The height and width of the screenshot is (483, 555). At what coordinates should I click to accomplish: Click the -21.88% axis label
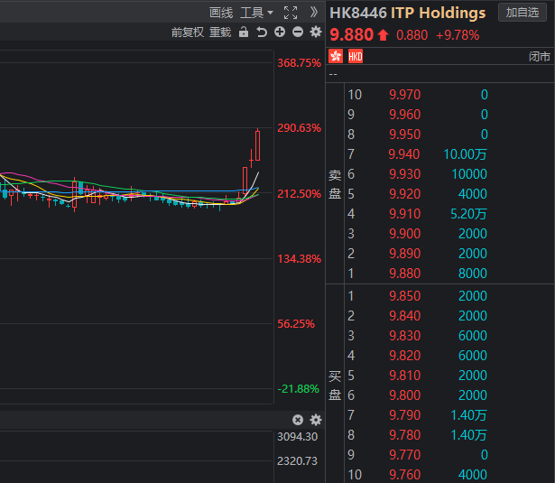tap(299, 389)
